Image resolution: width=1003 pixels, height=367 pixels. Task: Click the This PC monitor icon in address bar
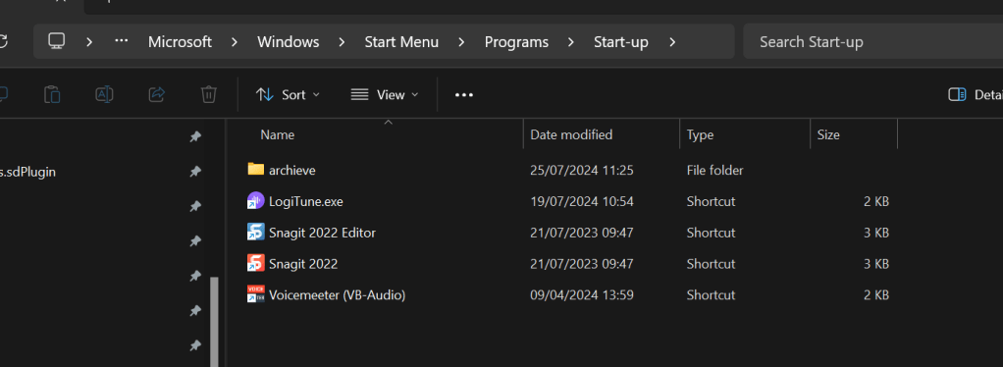click(57, 41)
